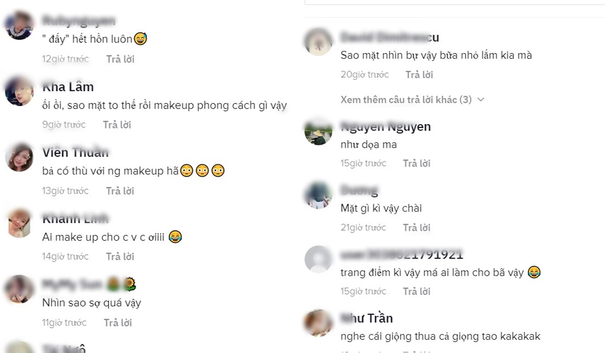Click Khánh Linh's profile avatar
This screenshot has width=605, height=353.
tap(19, 223)
